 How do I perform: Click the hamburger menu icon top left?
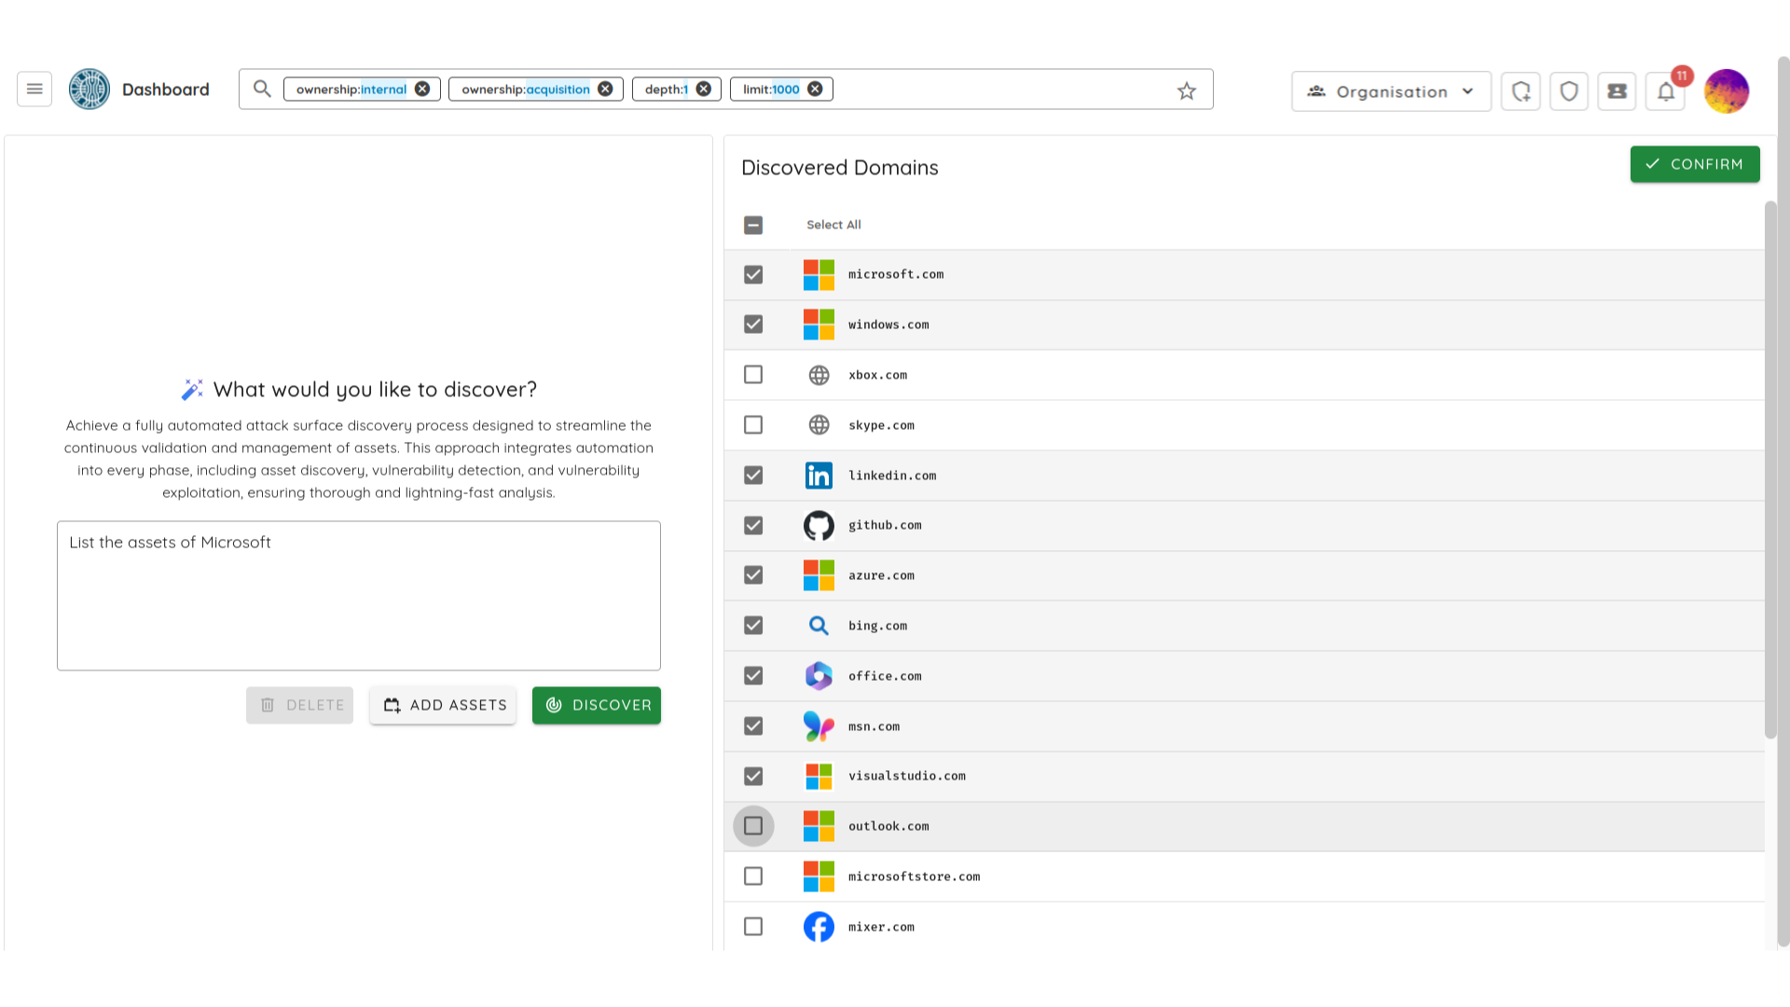click(x=34, y=89)
